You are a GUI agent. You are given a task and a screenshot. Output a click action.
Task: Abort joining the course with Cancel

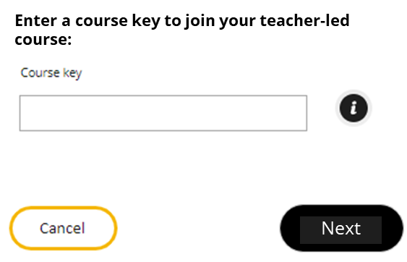[63, 228]
